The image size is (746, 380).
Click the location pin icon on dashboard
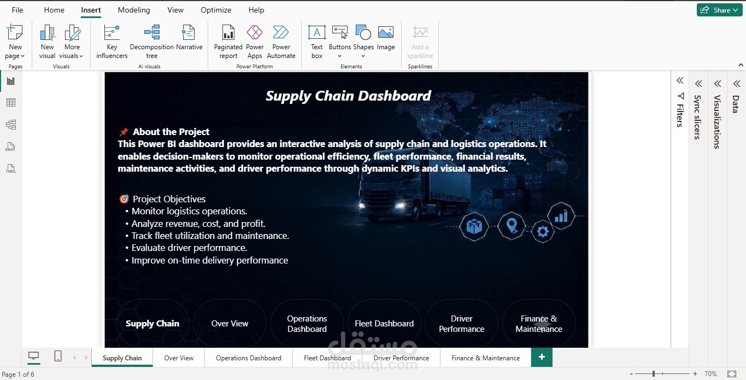click(512, 225)
